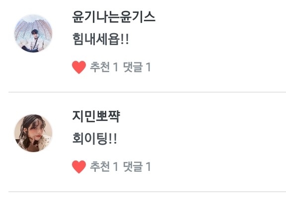The width and height of the screenshot is (286, 214).
Task: Click the divider line below 지민뽀쨕's comment
Action: tap(147, 192)
